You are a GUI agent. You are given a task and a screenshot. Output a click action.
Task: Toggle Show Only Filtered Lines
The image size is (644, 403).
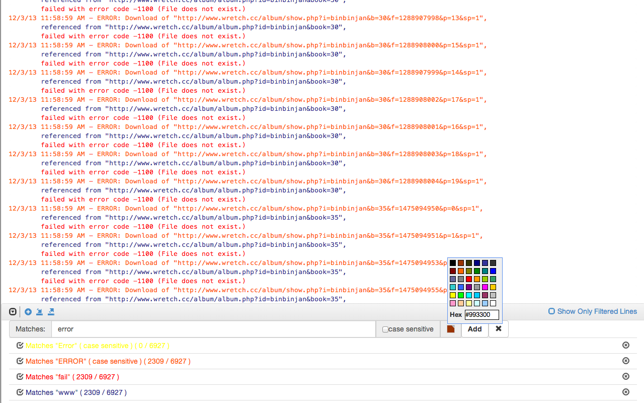593,311
